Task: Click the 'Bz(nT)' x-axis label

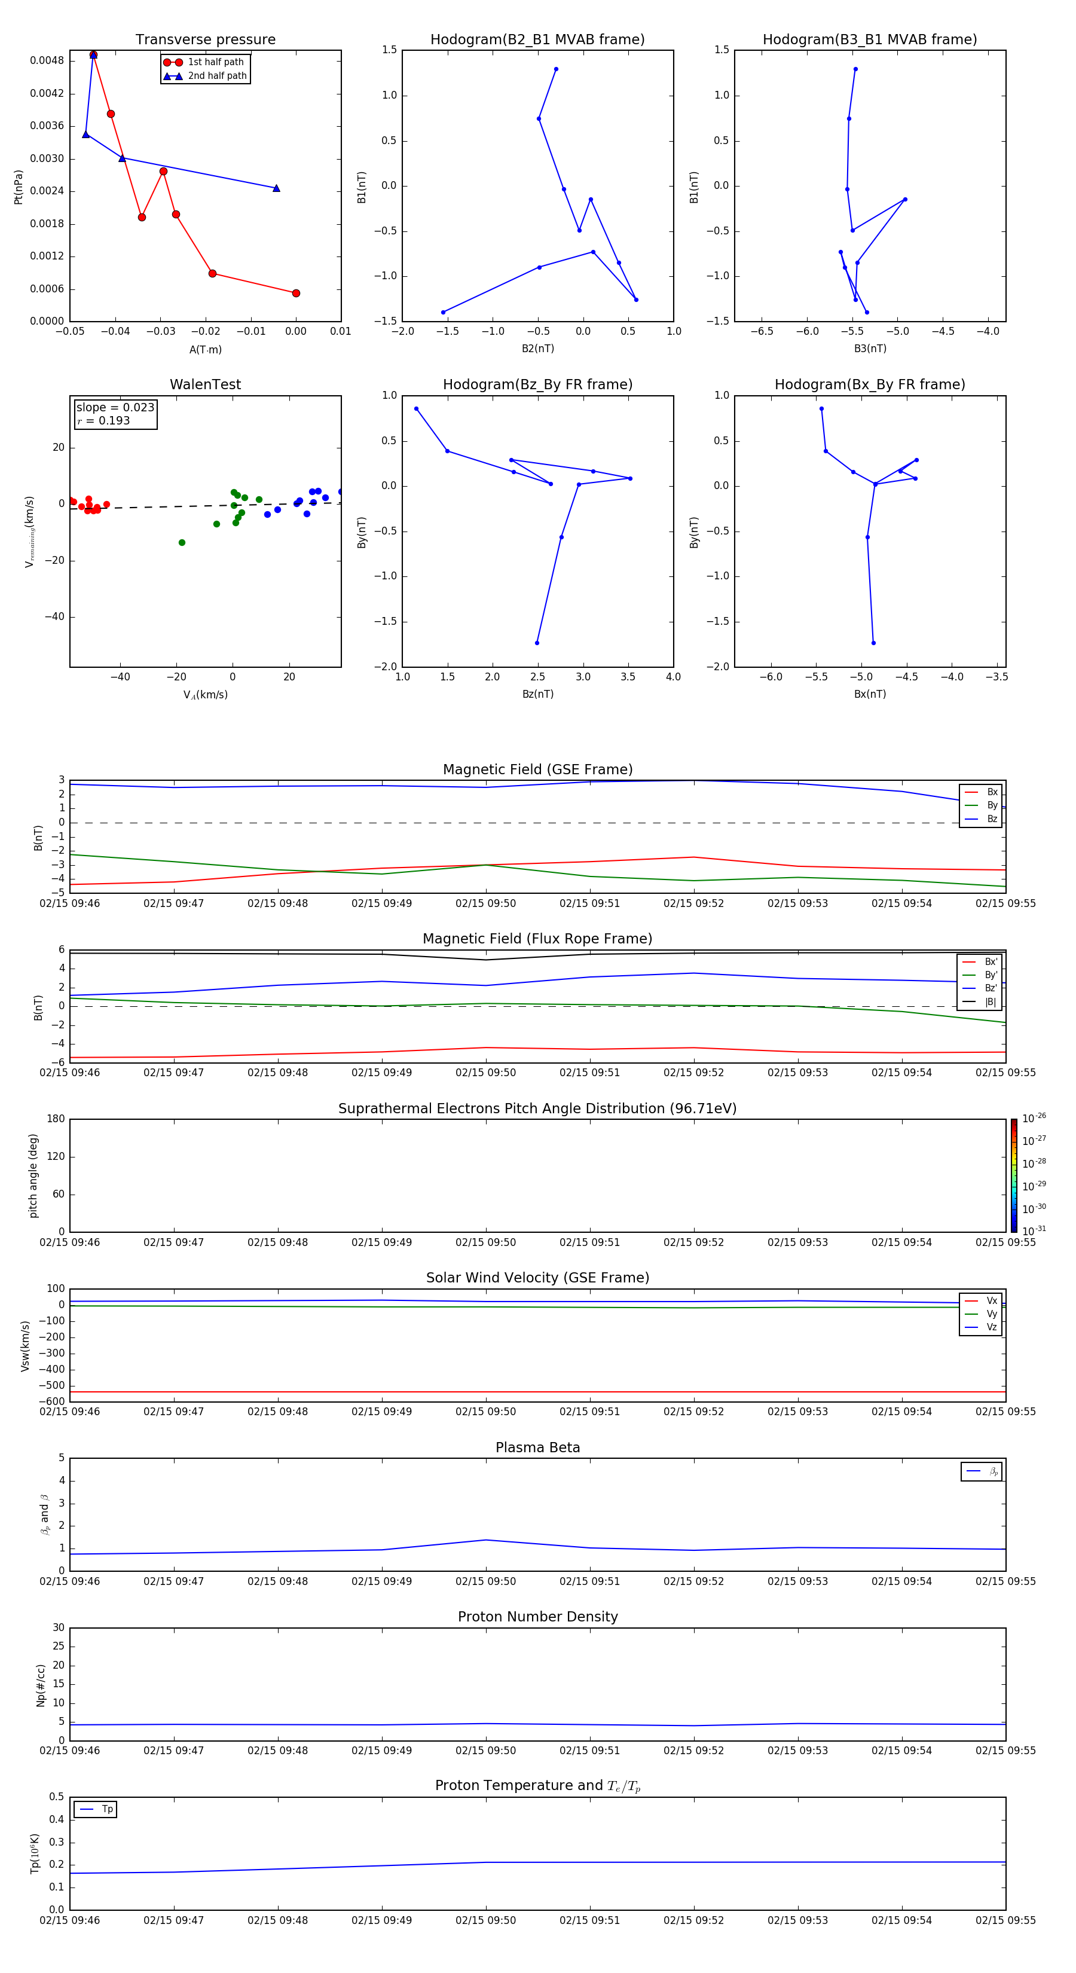Action: [537, 694]
